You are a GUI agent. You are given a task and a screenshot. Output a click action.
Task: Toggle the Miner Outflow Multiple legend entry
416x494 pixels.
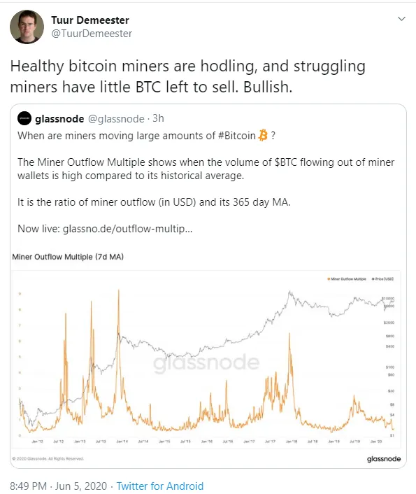click(347, 278)
